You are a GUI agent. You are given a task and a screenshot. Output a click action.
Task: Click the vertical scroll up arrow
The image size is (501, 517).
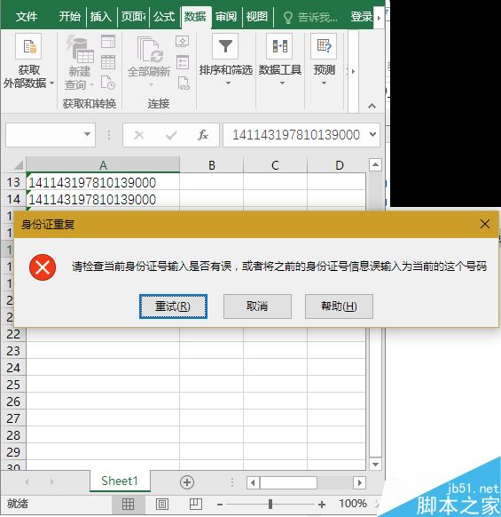[376, 164]
